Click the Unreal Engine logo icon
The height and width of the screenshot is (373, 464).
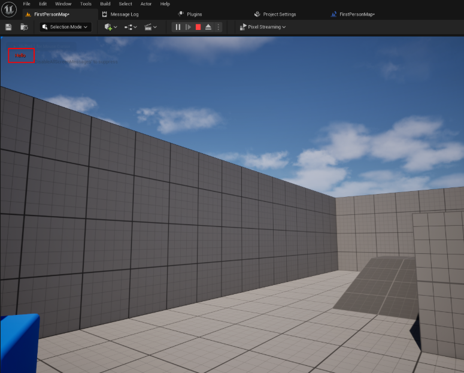click(10, 10)
